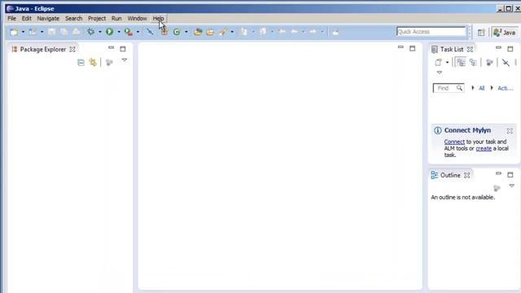This screenshot has width=521, height=293.
Task: Click the Open Task folder icon
Action: pos(210,32)
